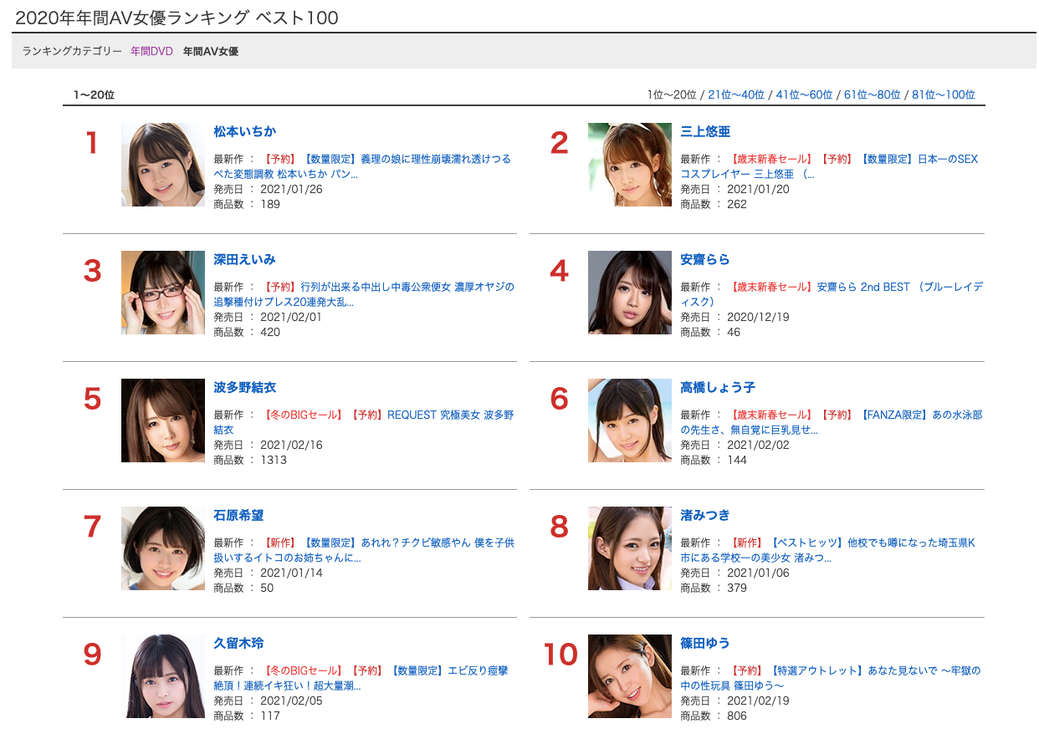Open the name link 久留木玲
This screenshot has height=739, width=1039.
pos(239,643)
